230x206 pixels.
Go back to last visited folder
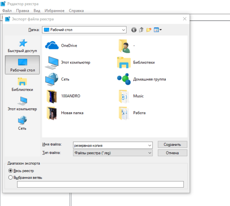click(134, 30)
